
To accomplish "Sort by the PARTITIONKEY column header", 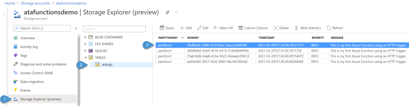I will coord(168,38).
